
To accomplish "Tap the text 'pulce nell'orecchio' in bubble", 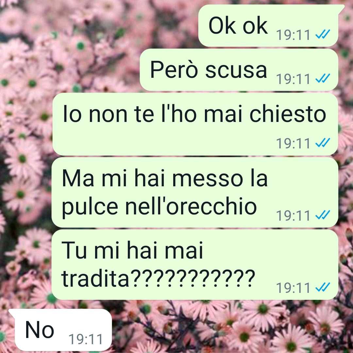I will [x=160, y=207].
